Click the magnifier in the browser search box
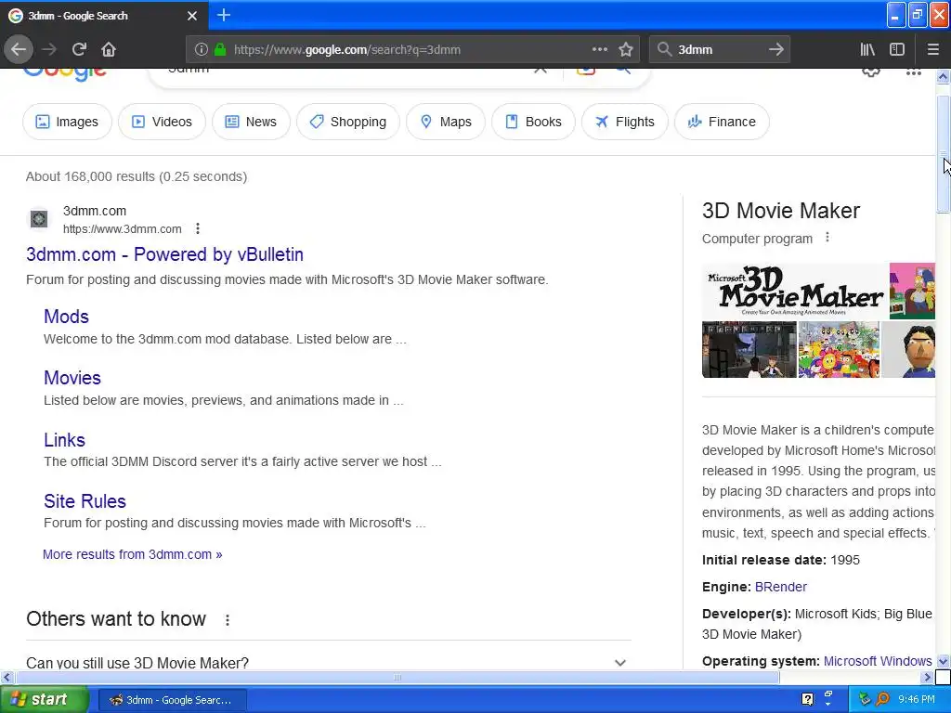Viewport: 951px width, 713px height. 664,49
